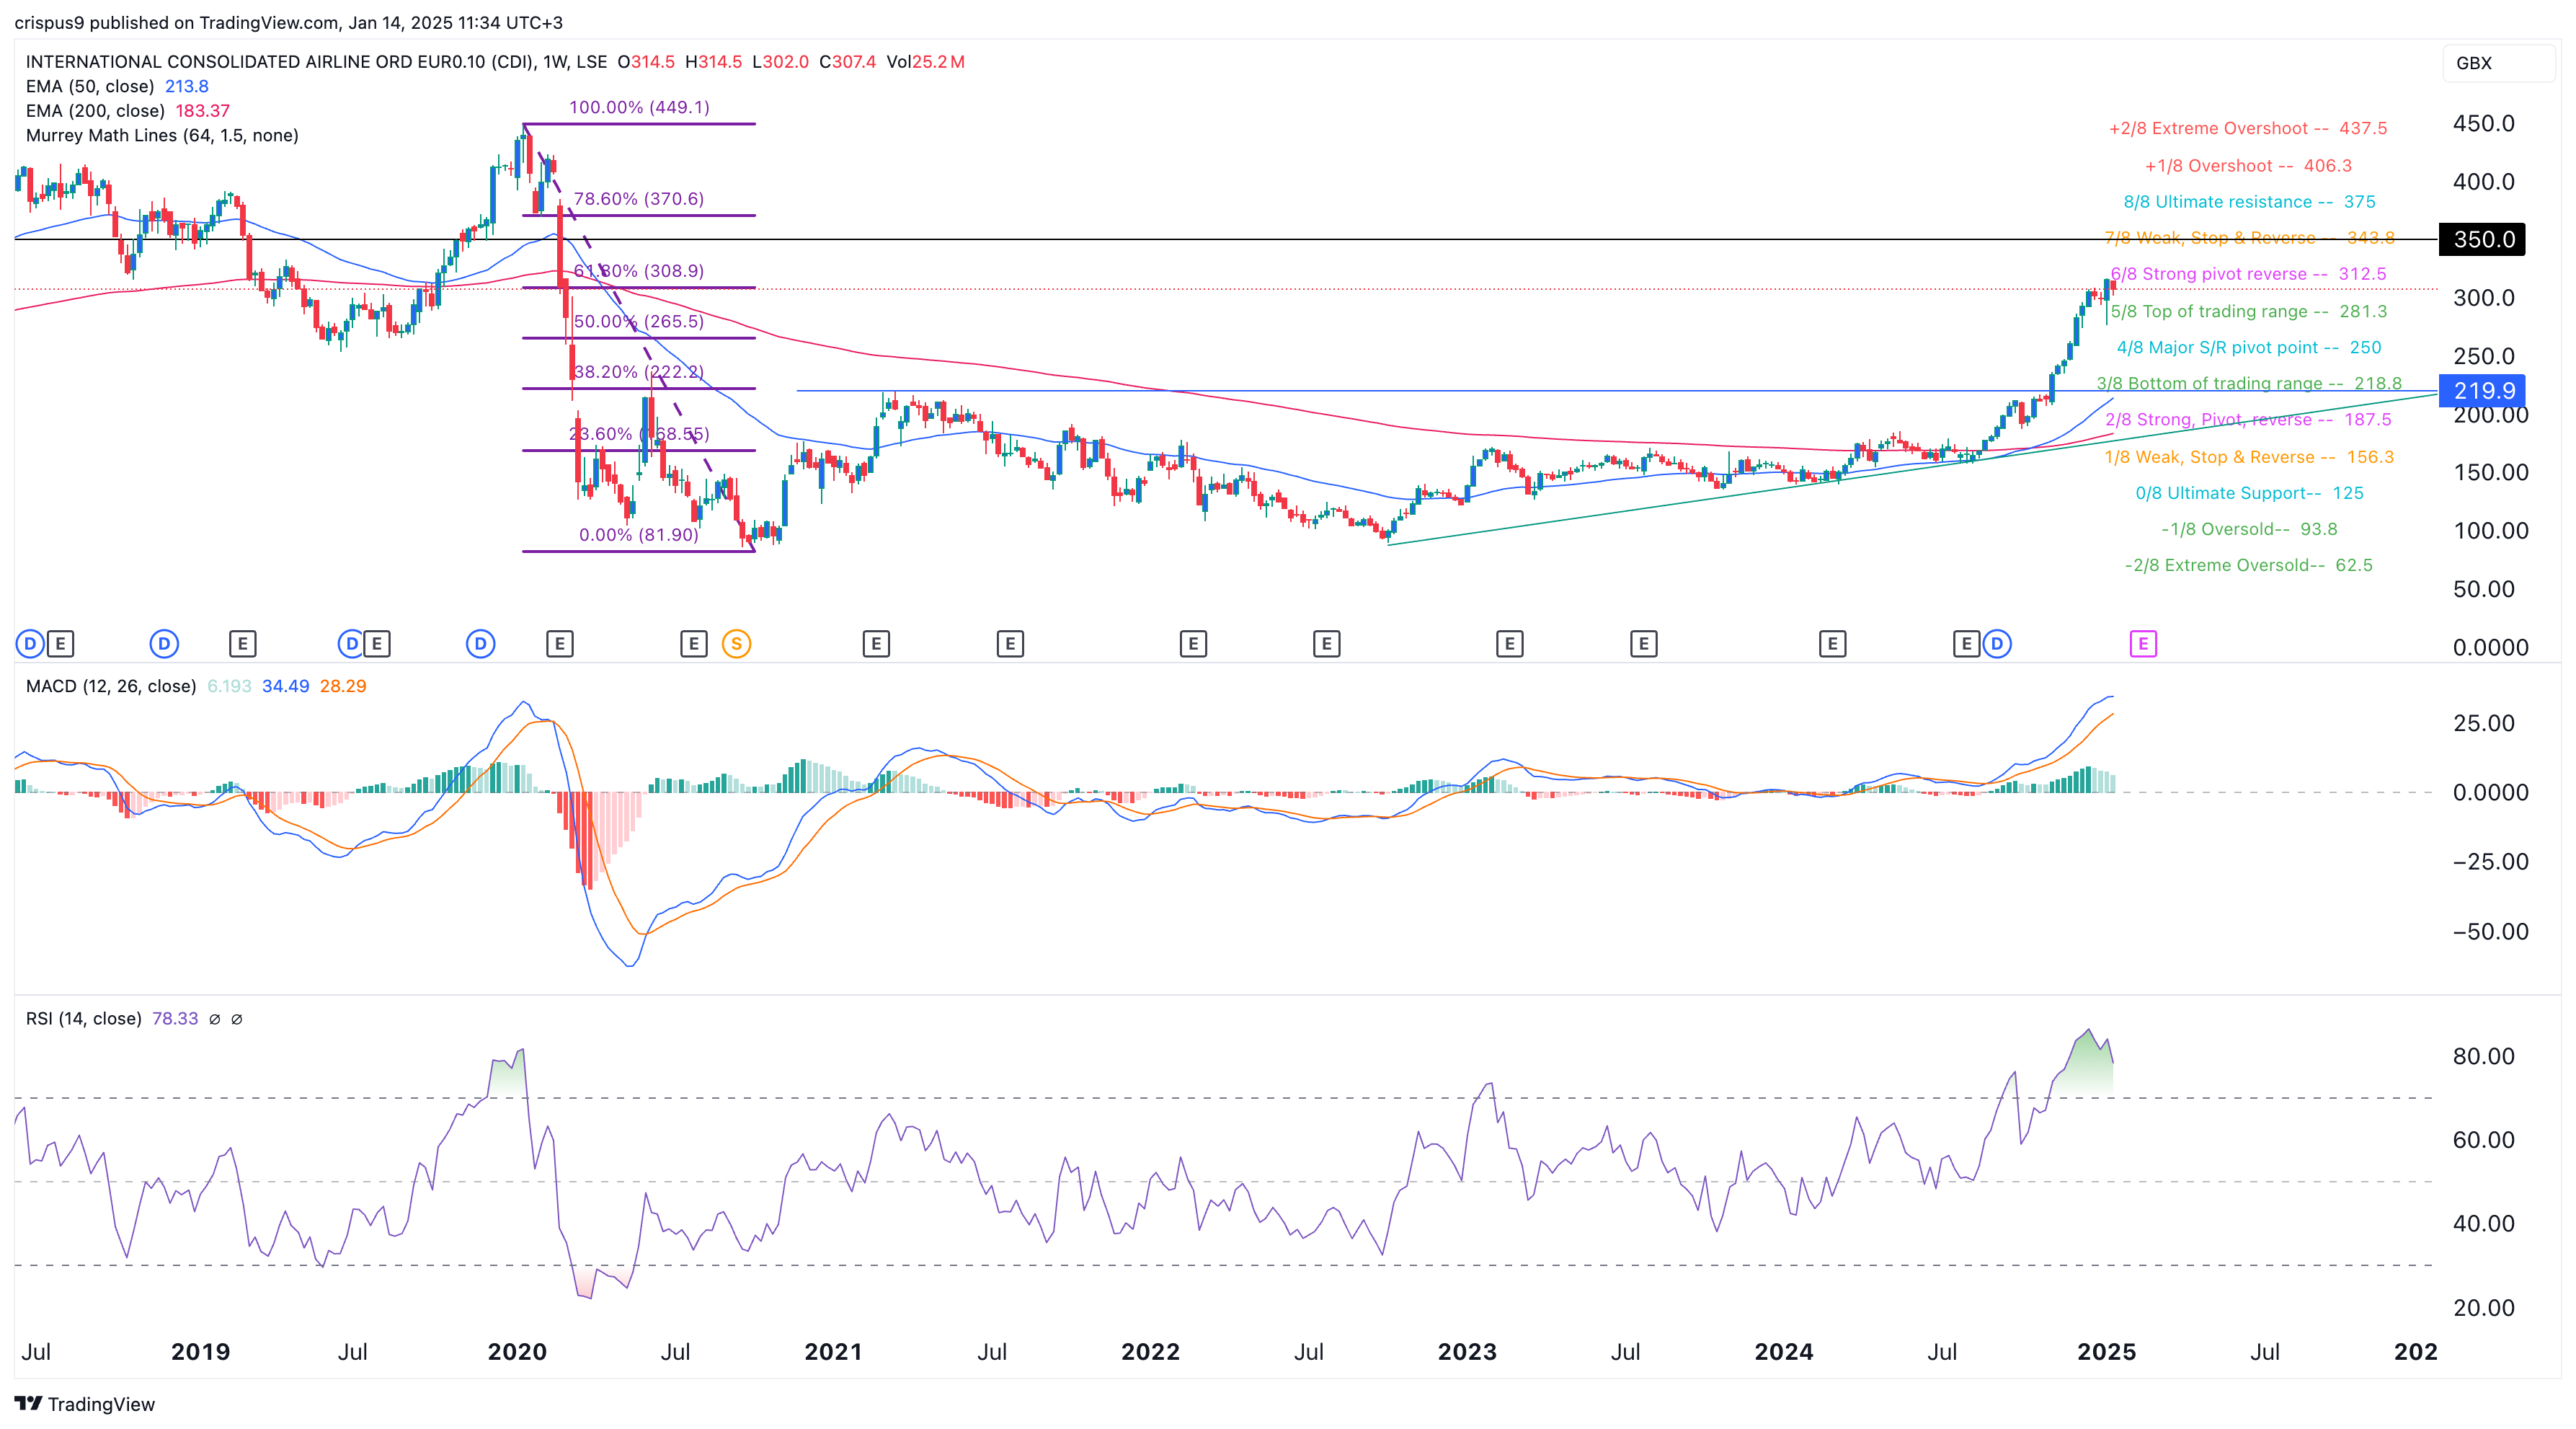The height and width of the screenshot is (1429, 2576).
Task: Click the crispus9 published on TradingView.com header
Action: pyautogui.click(x=288, y=22)
